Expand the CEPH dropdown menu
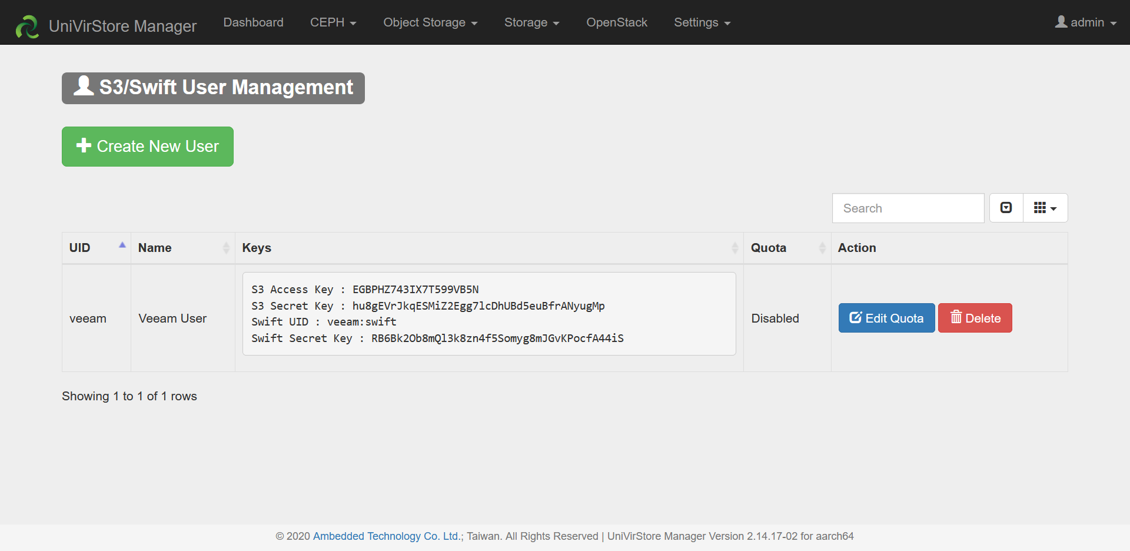This screenshot has width=1130, height=551. 333,22
